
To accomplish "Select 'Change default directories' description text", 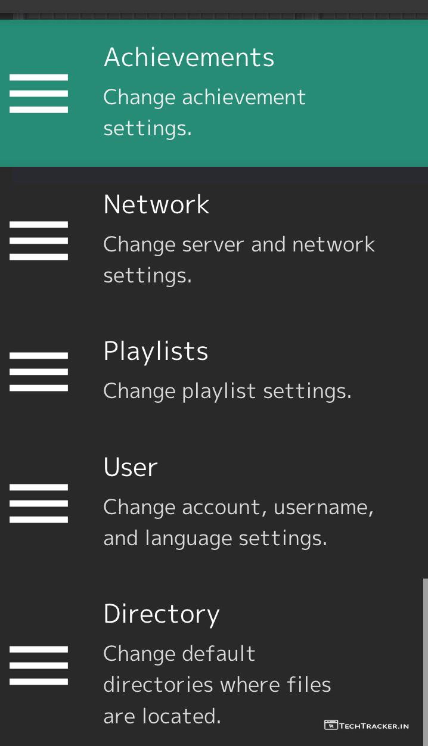I will point(217,685).
